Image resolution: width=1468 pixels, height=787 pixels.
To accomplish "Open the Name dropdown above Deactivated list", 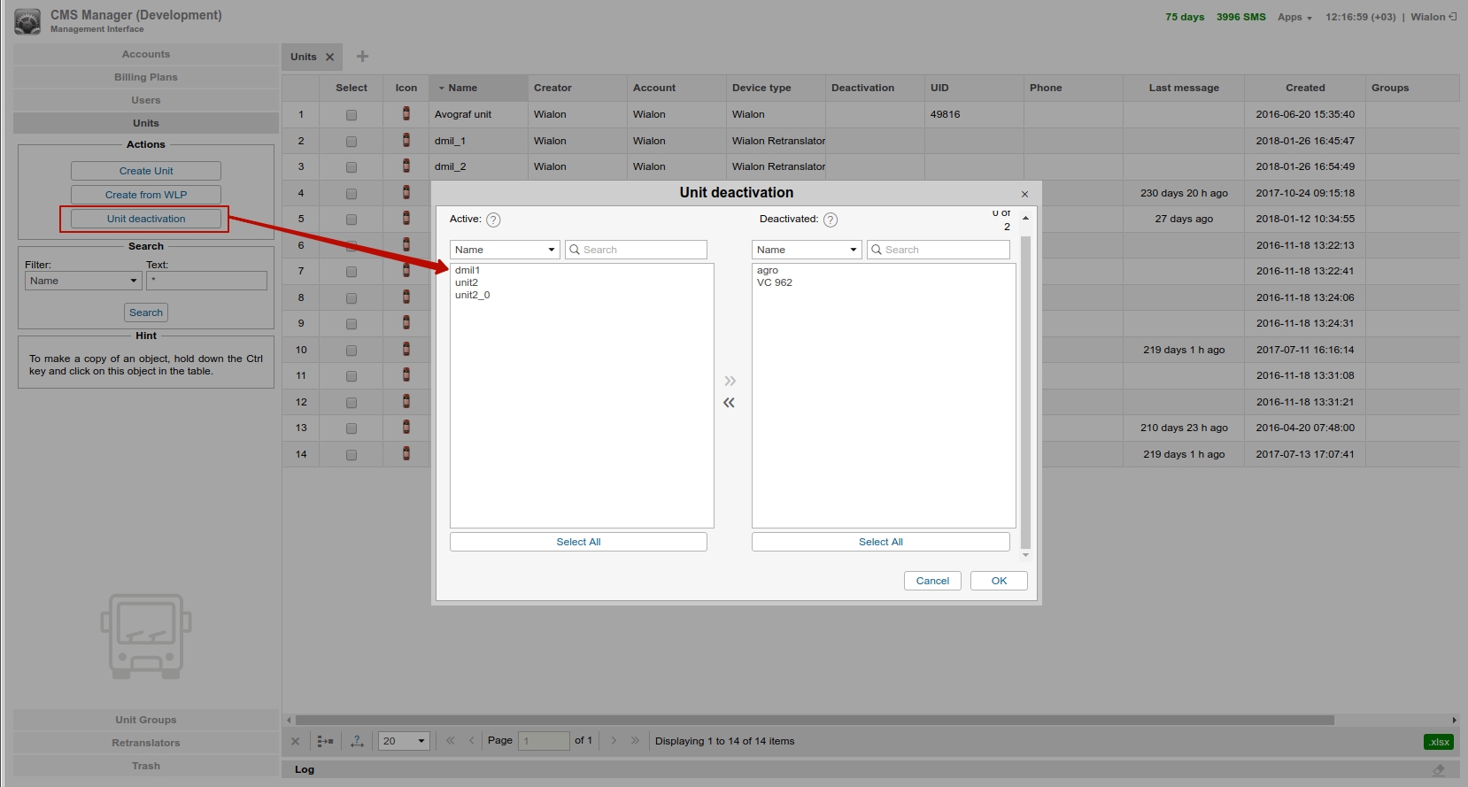I will click(x=806, y=250).
